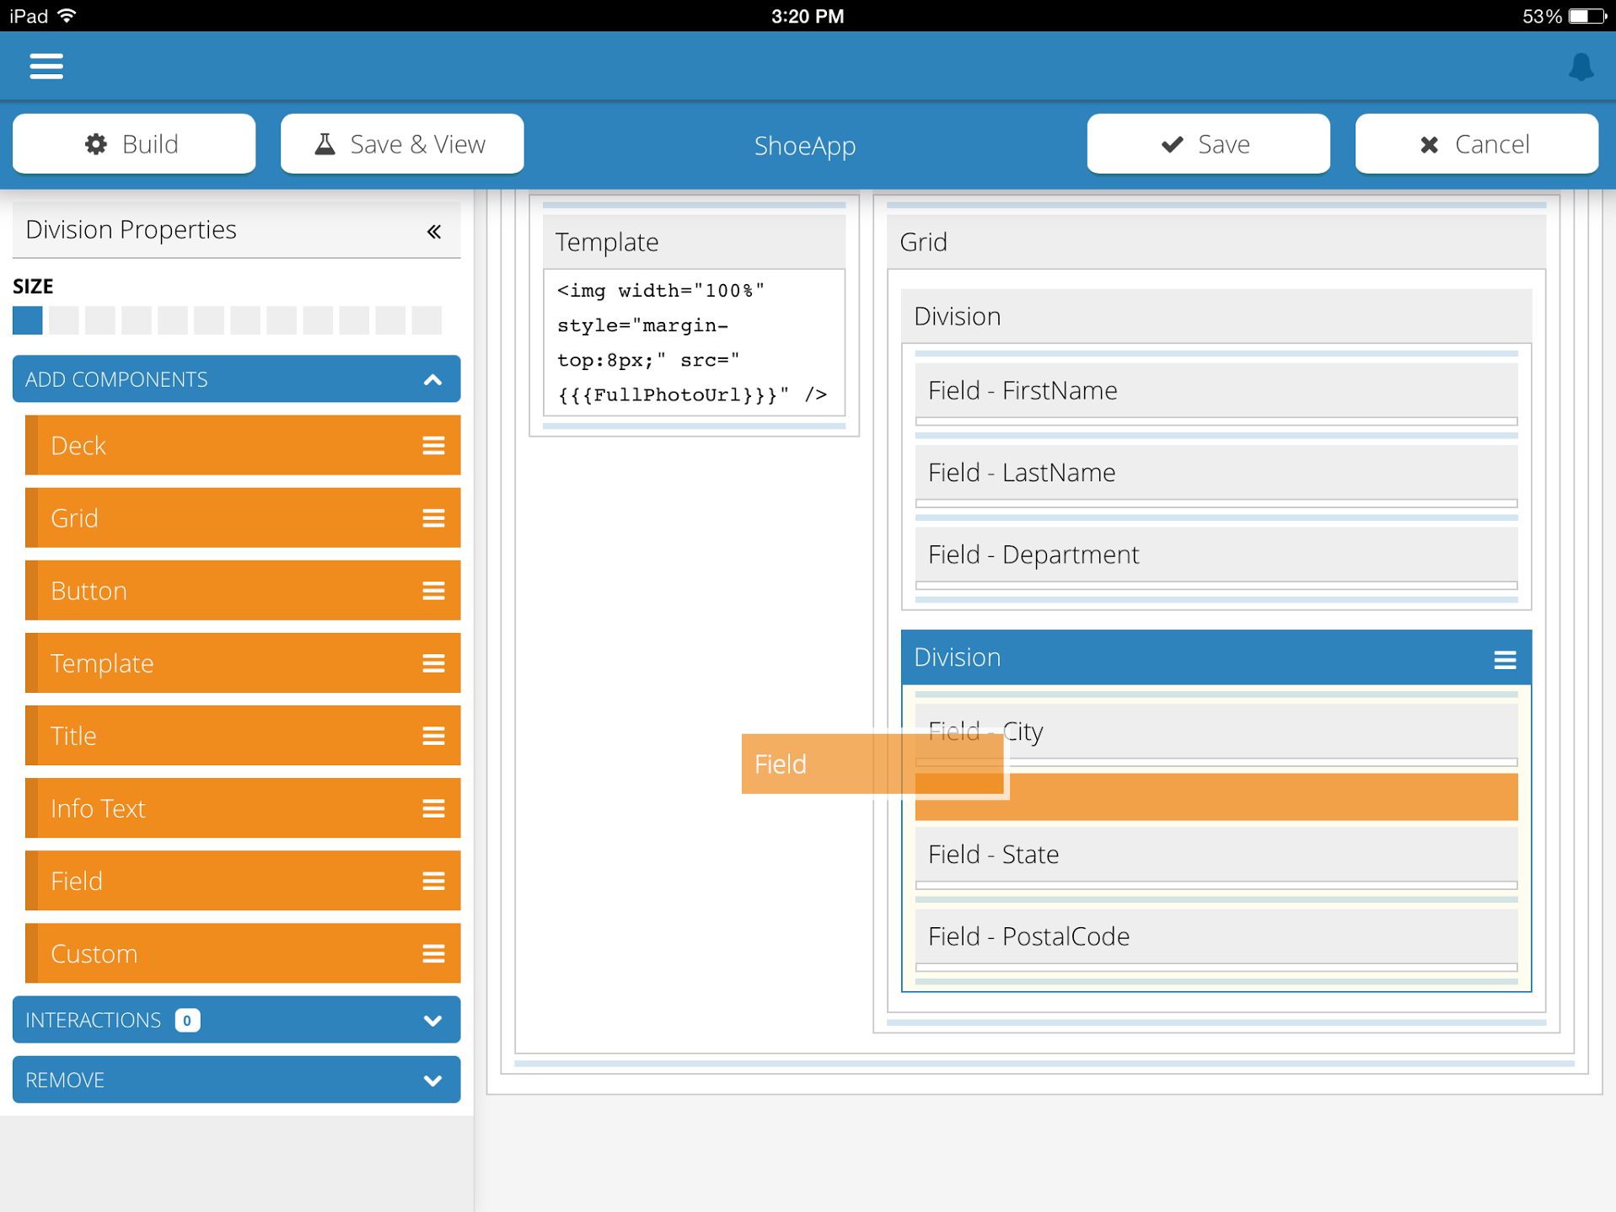Select the Grid container header on canvas
The image size is (1616, 1212).
(1216, 242)
